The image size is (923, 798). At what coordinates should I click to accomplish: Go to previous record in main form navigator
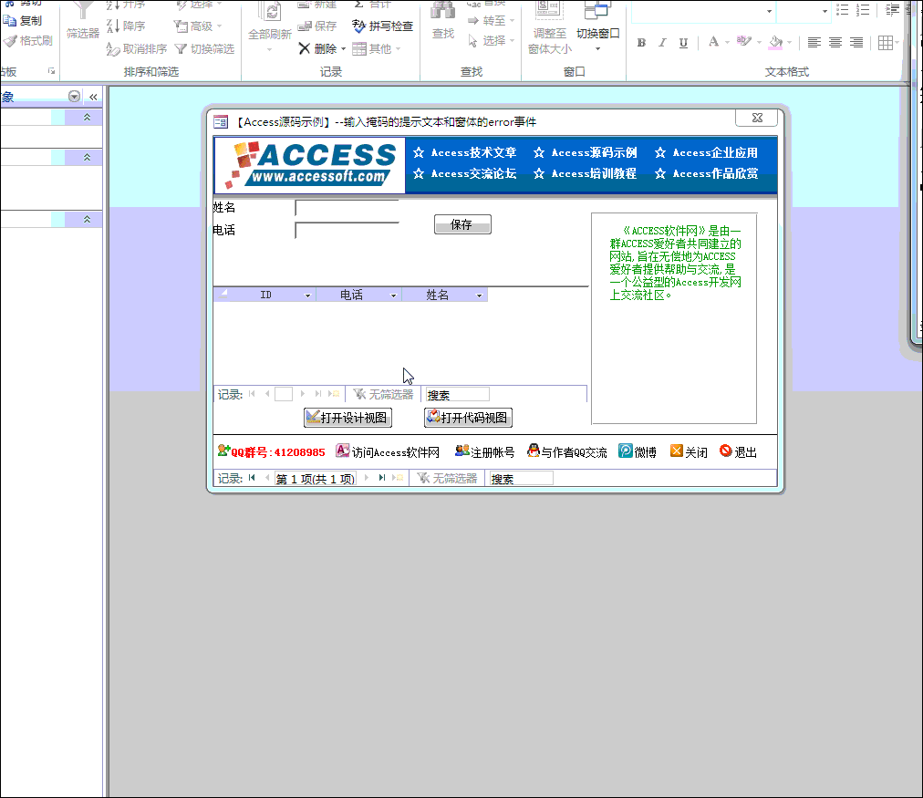point(267,478)
